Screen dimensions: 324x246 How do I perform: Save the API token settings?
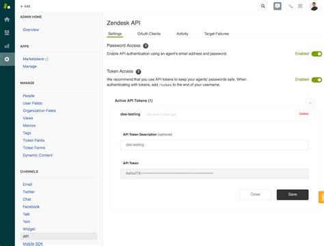point(293,195)
